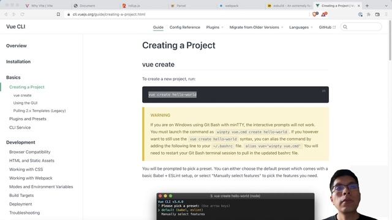Bookmark this page using the bookmark icon
The height and width of the screenshot is (220, 392).
click(x=58, y=15)
